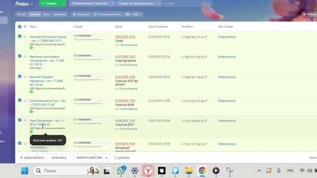The height and width of the screenshot is (178, 317).
Task: Open WhatsApp from the taskbar
Action: (121, 171)
